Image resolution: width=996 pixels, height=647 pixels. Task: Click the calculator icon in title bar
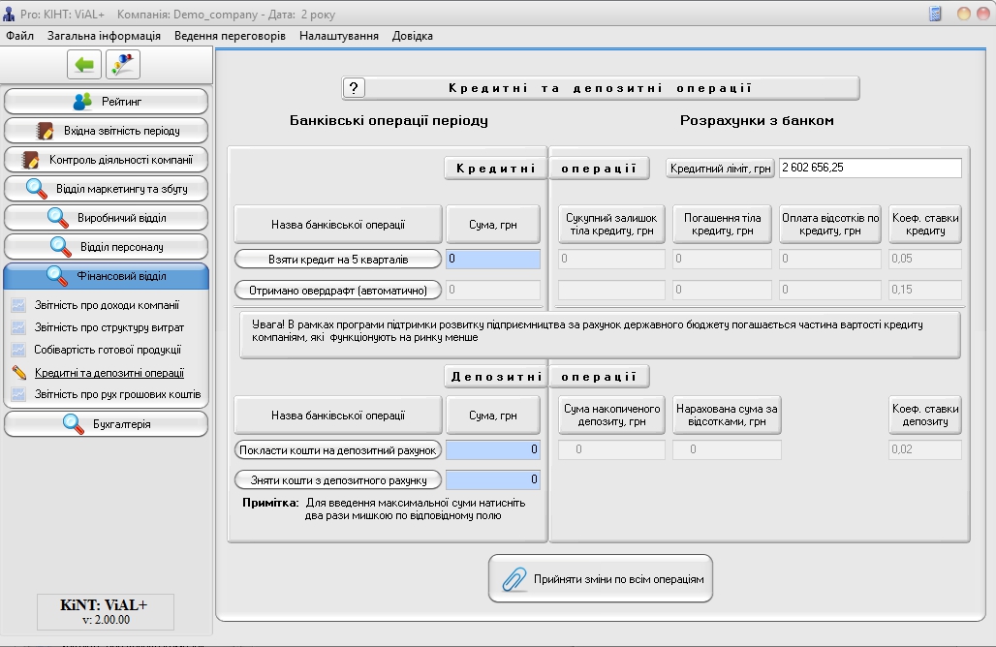coord(935,14)
